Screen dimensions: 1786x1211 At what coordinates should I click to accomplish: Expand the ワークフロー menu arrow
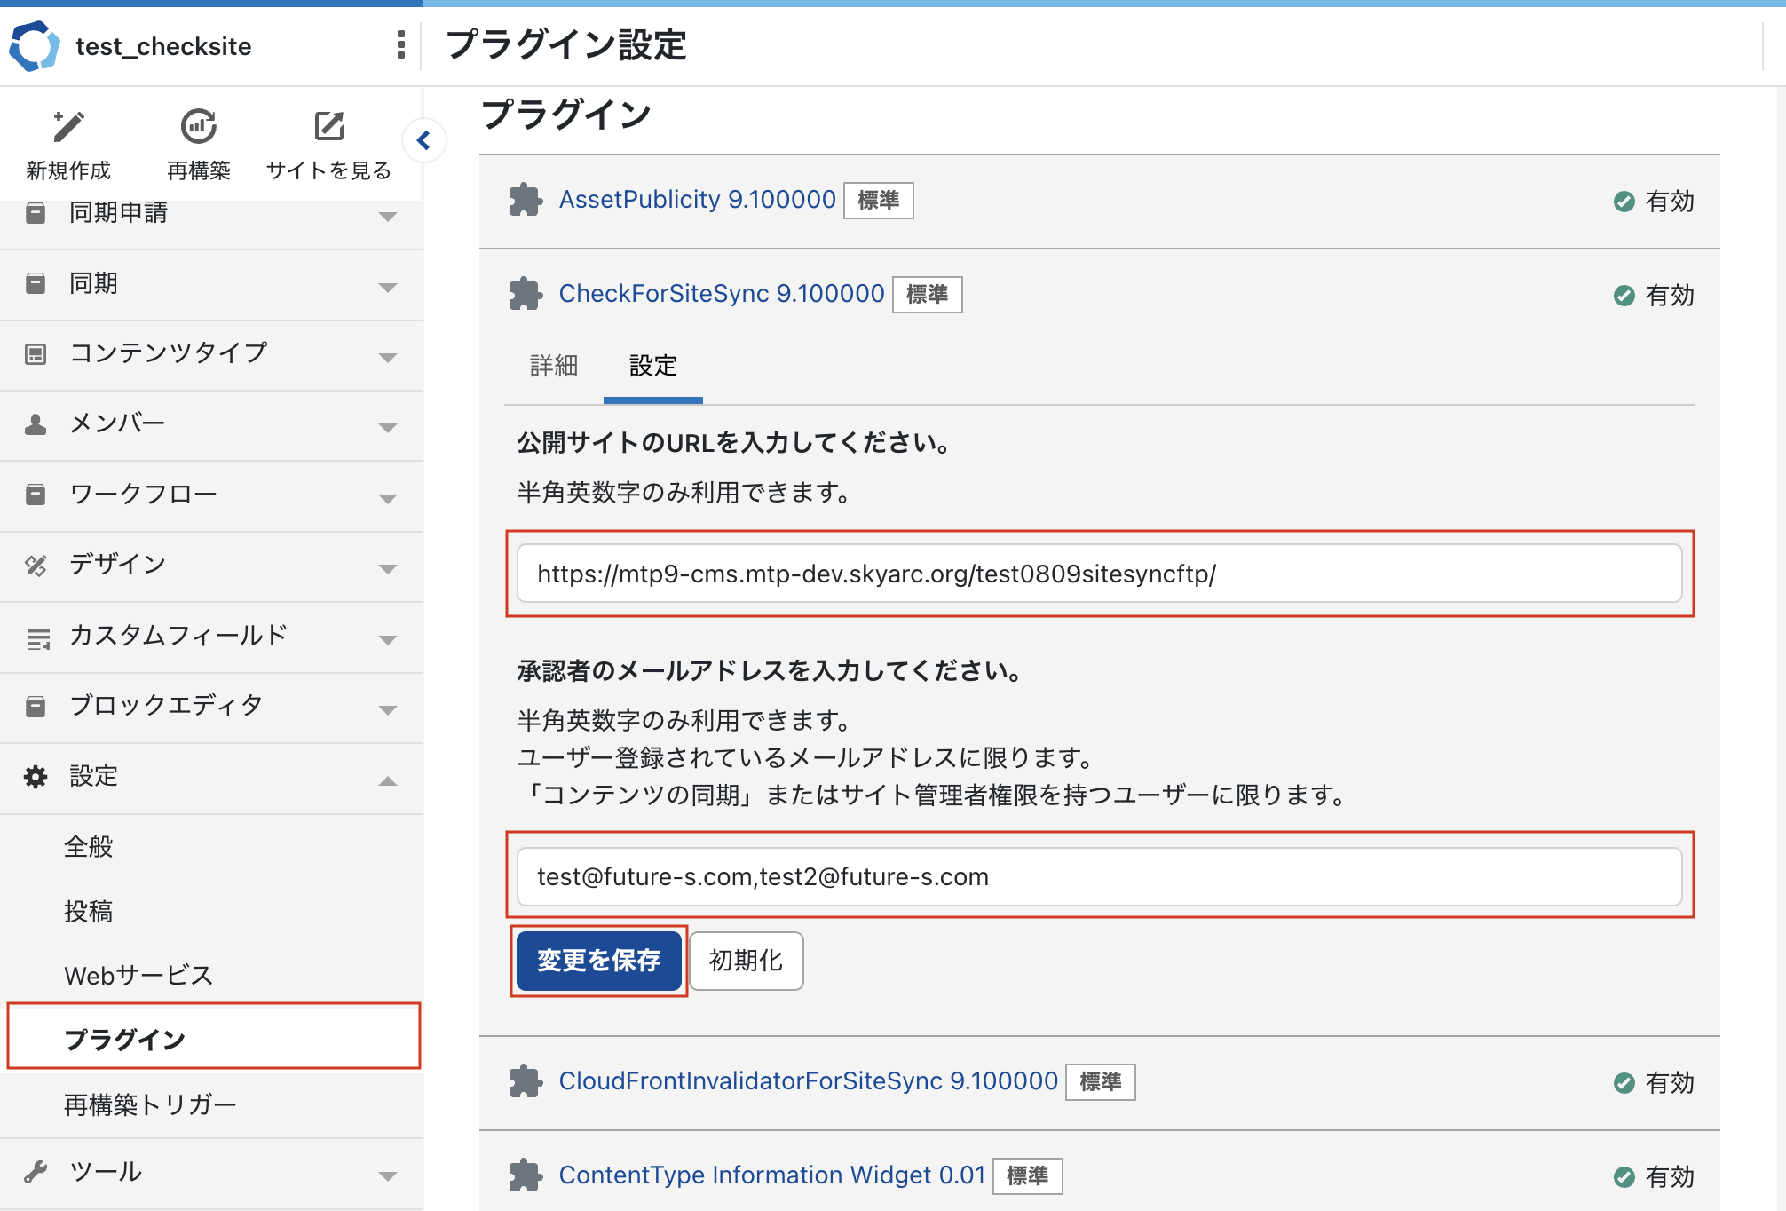pos(387,498)
